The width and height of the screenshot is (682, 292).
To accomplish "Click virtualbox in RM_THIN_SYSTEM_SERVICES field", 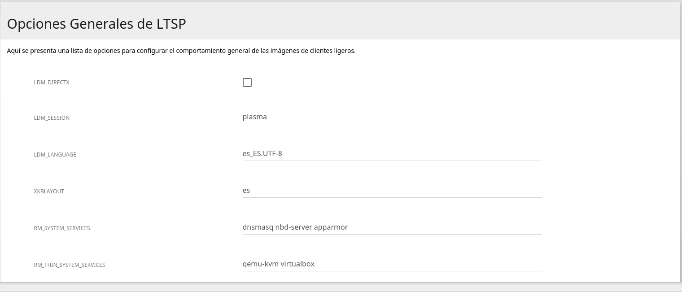I will 297,264.
